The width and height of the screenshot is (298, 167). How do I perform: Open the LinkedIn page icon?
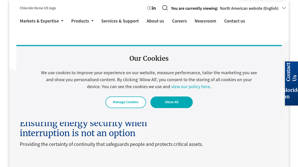click(x=154, y=8)
